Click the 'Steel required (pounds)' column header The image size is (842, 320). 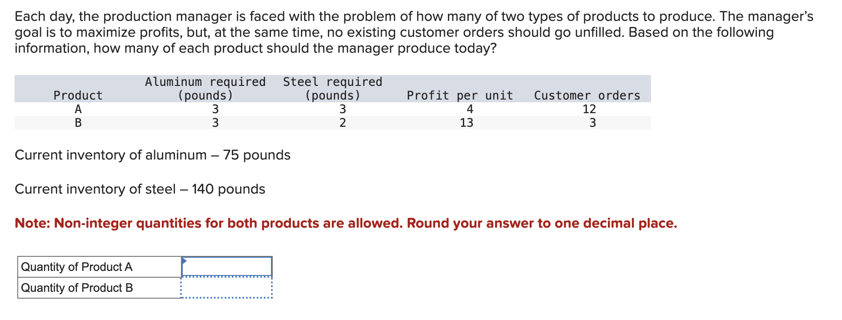click(x=332, y=89)
